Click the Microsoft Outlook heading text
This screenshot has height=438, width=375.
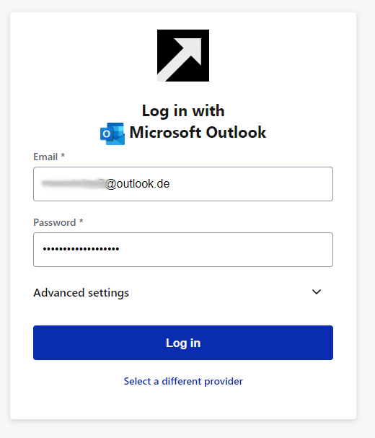[198, 132]
